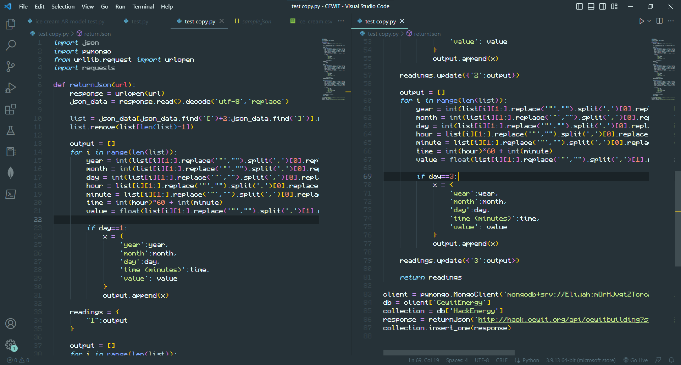Open feedback icon in status bar
The image size is (681, 365).
point(658,360)
